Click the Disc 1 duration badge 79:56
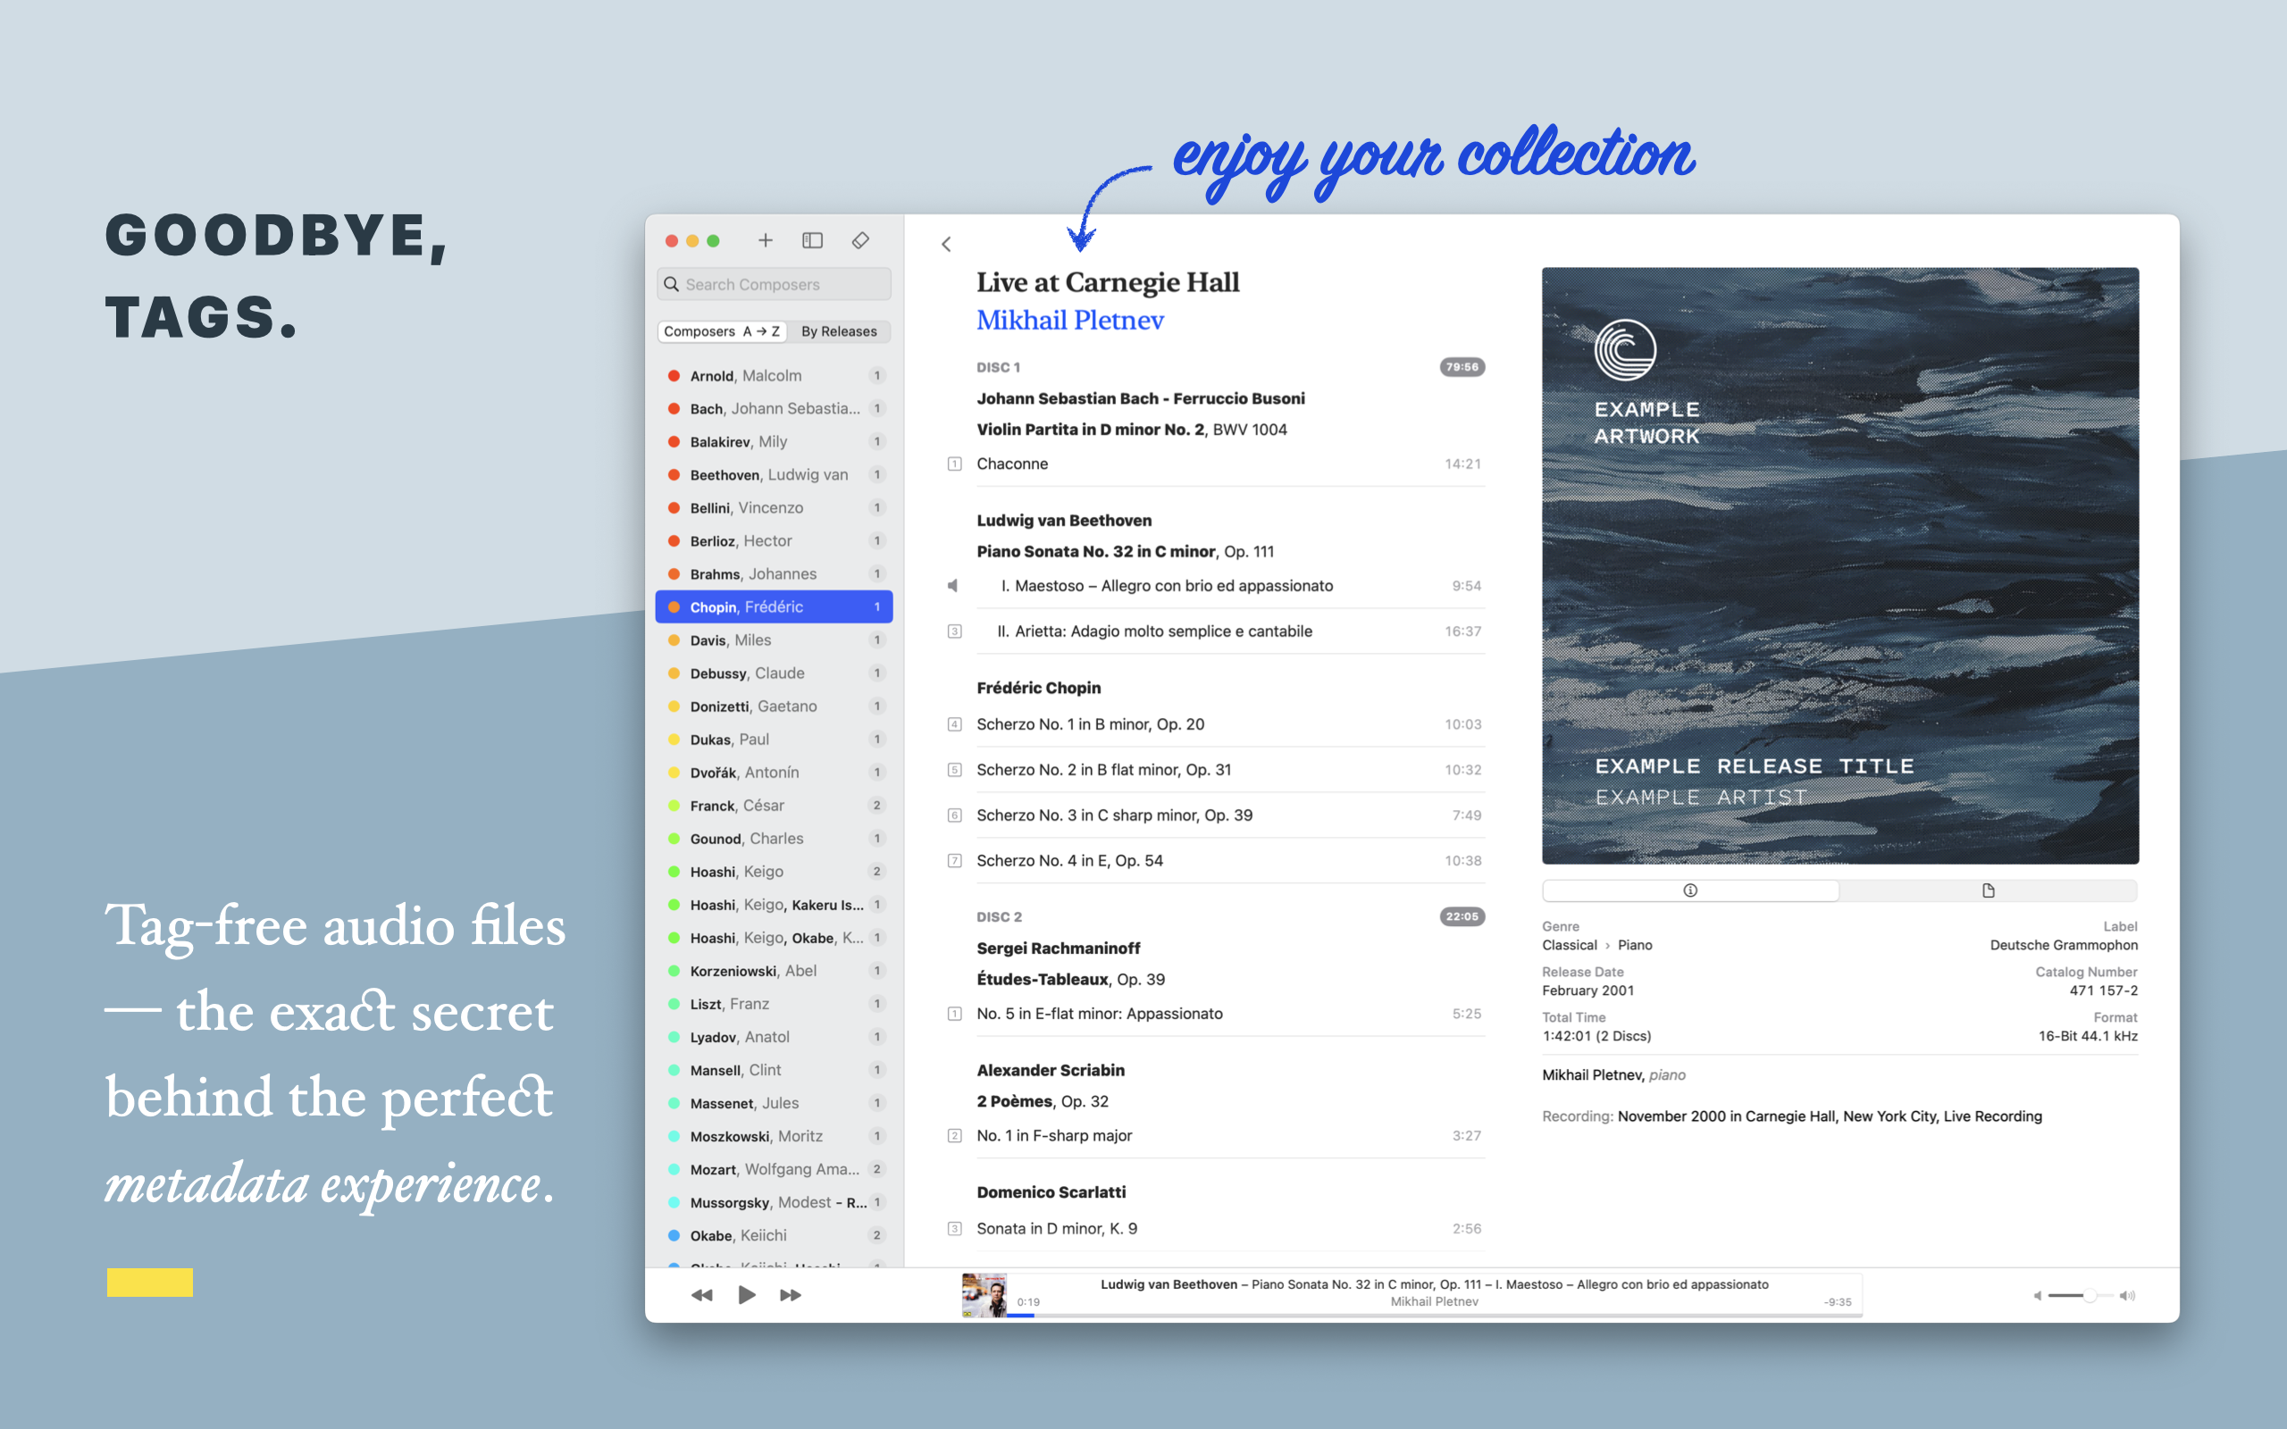2287x1429 pixels. click(x=1462, y=368)
